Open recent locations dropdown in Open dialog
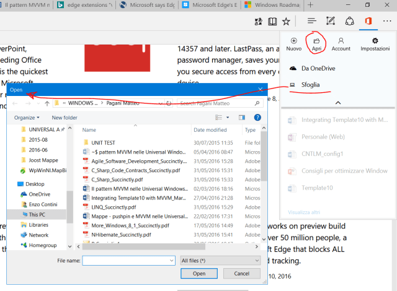Screen dimensions: 397x291 pyautogui.click(x=38, y=103)
